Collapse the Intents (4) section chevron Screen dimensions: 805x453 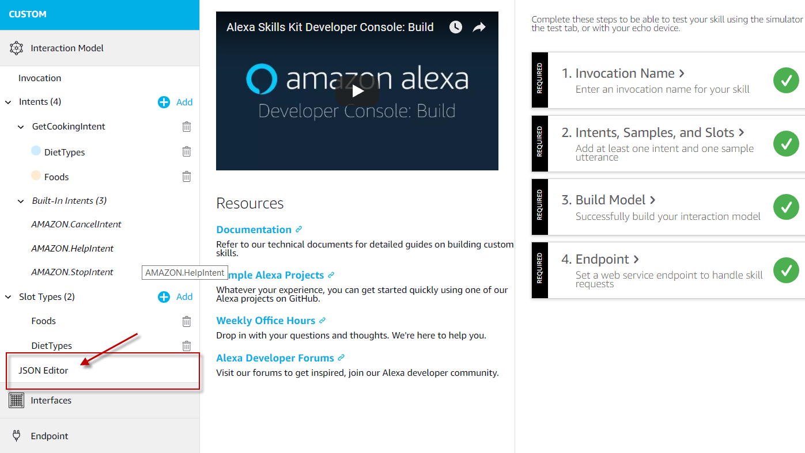pos(8,102)
